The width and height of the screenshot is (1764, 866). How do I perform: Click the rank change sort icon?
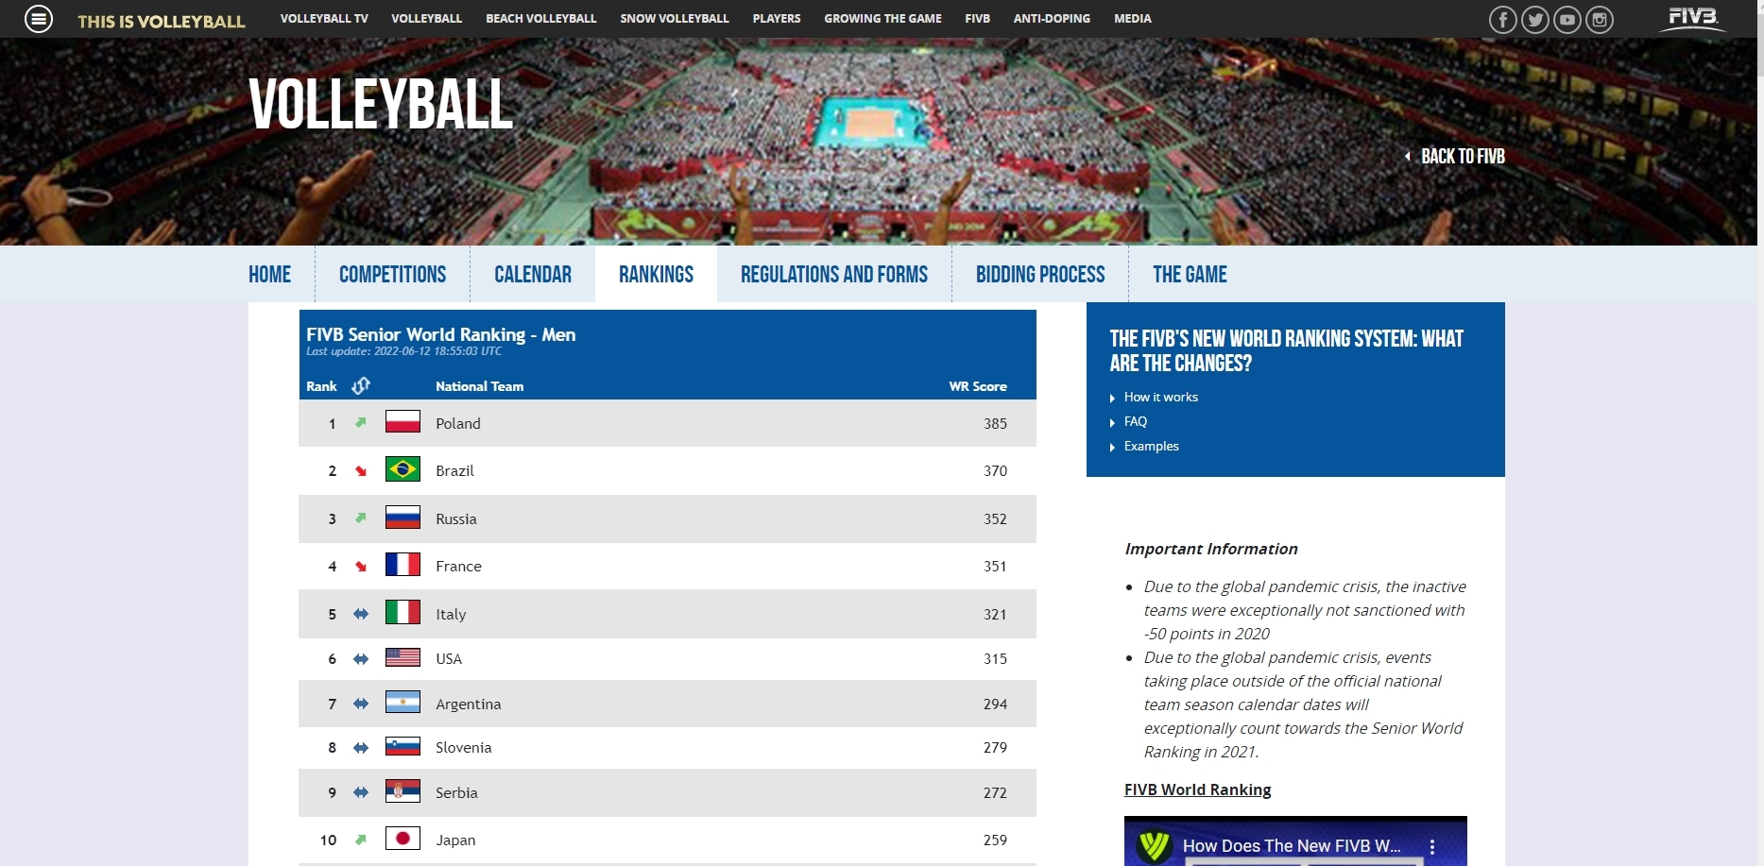click(361, 385)
